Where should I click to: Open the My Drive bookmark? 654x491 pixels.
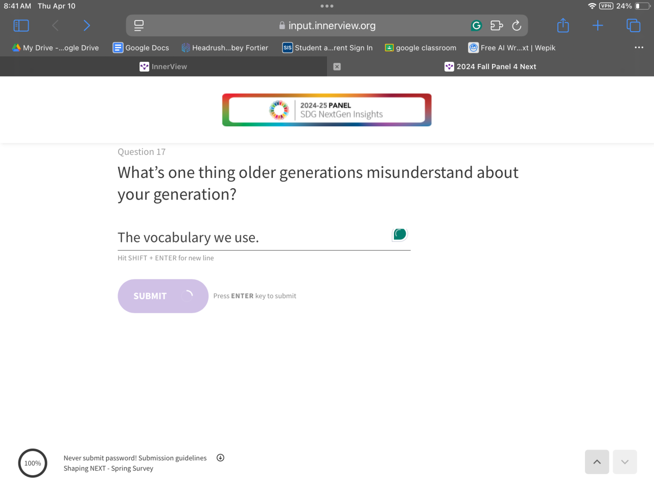pos(55,48)
